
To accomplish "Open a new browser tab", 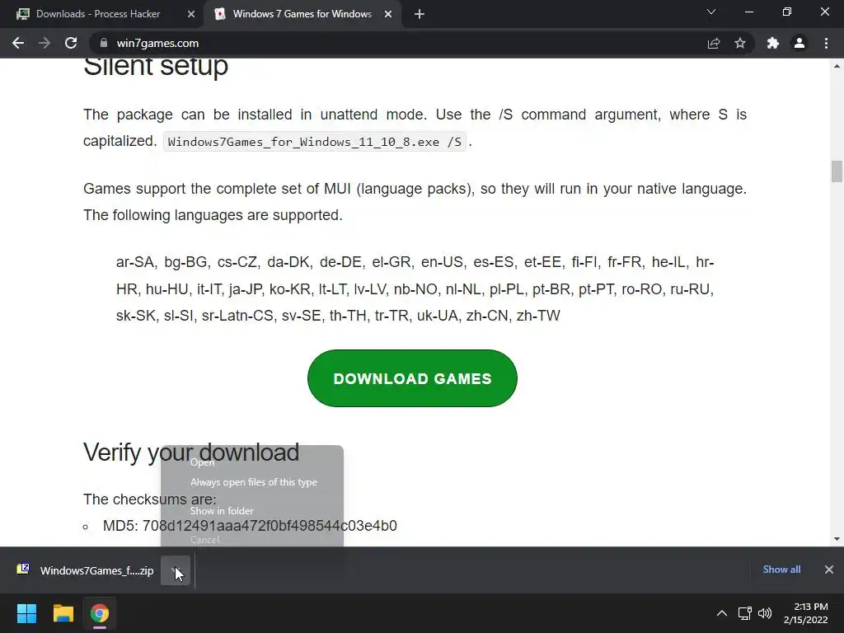I will click(x=420, y=14).
